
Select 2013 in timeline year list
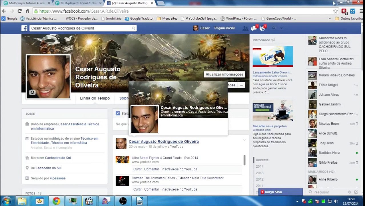click(260, 173)
